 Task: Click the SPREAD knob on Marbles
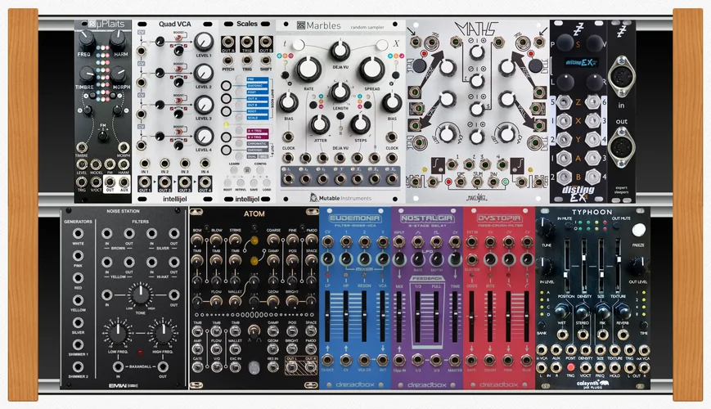pyautogui.click(x=371, y=70)
